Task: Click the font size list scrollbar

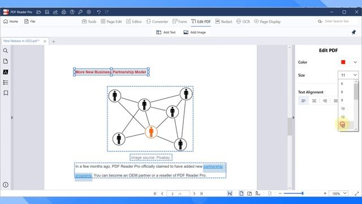Action: tap(356, 92)
